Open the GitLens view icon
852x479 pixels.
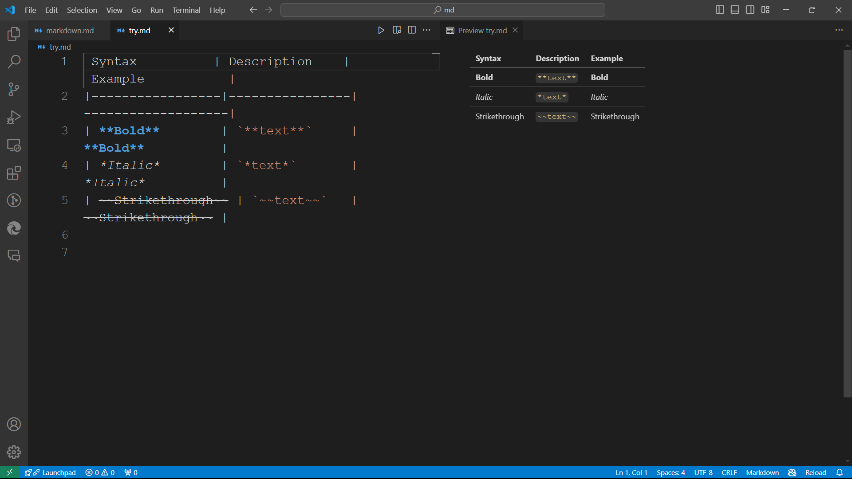pyautogui.click(x=14, y=200)
